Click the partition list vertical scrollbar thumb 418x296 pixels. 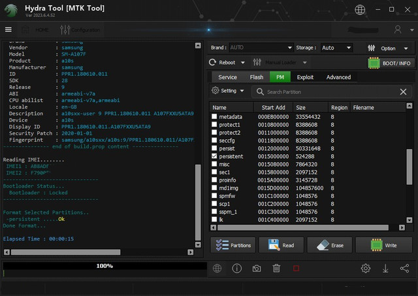(410, 167)
